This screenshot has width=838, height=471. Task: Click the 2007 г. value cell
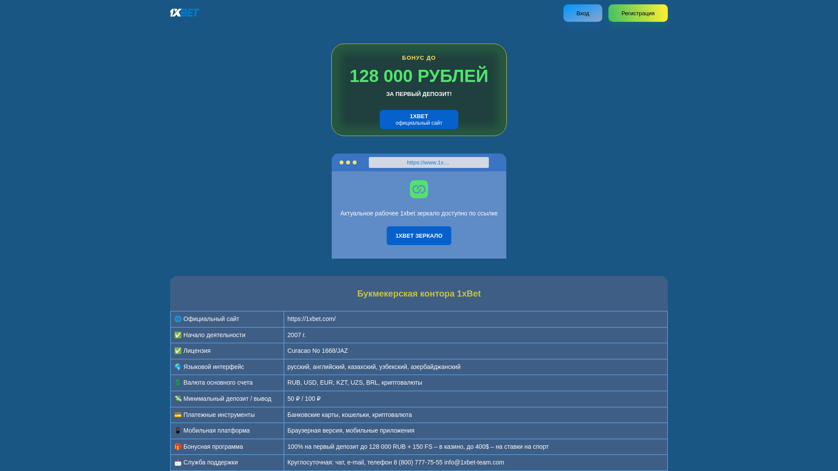476,335
